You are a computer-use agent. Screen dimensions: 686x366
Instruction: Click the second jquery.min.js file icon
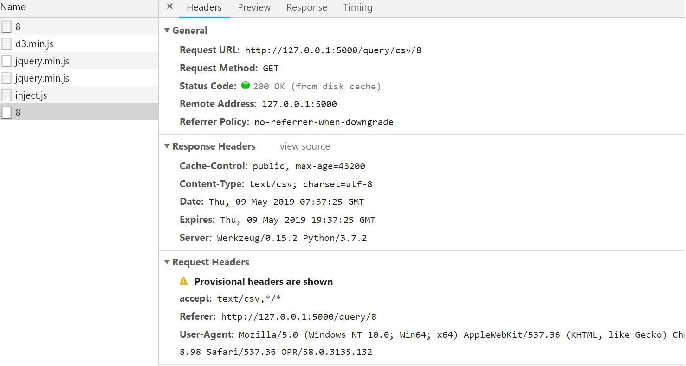pyautogui.click(x=6, y=78)
